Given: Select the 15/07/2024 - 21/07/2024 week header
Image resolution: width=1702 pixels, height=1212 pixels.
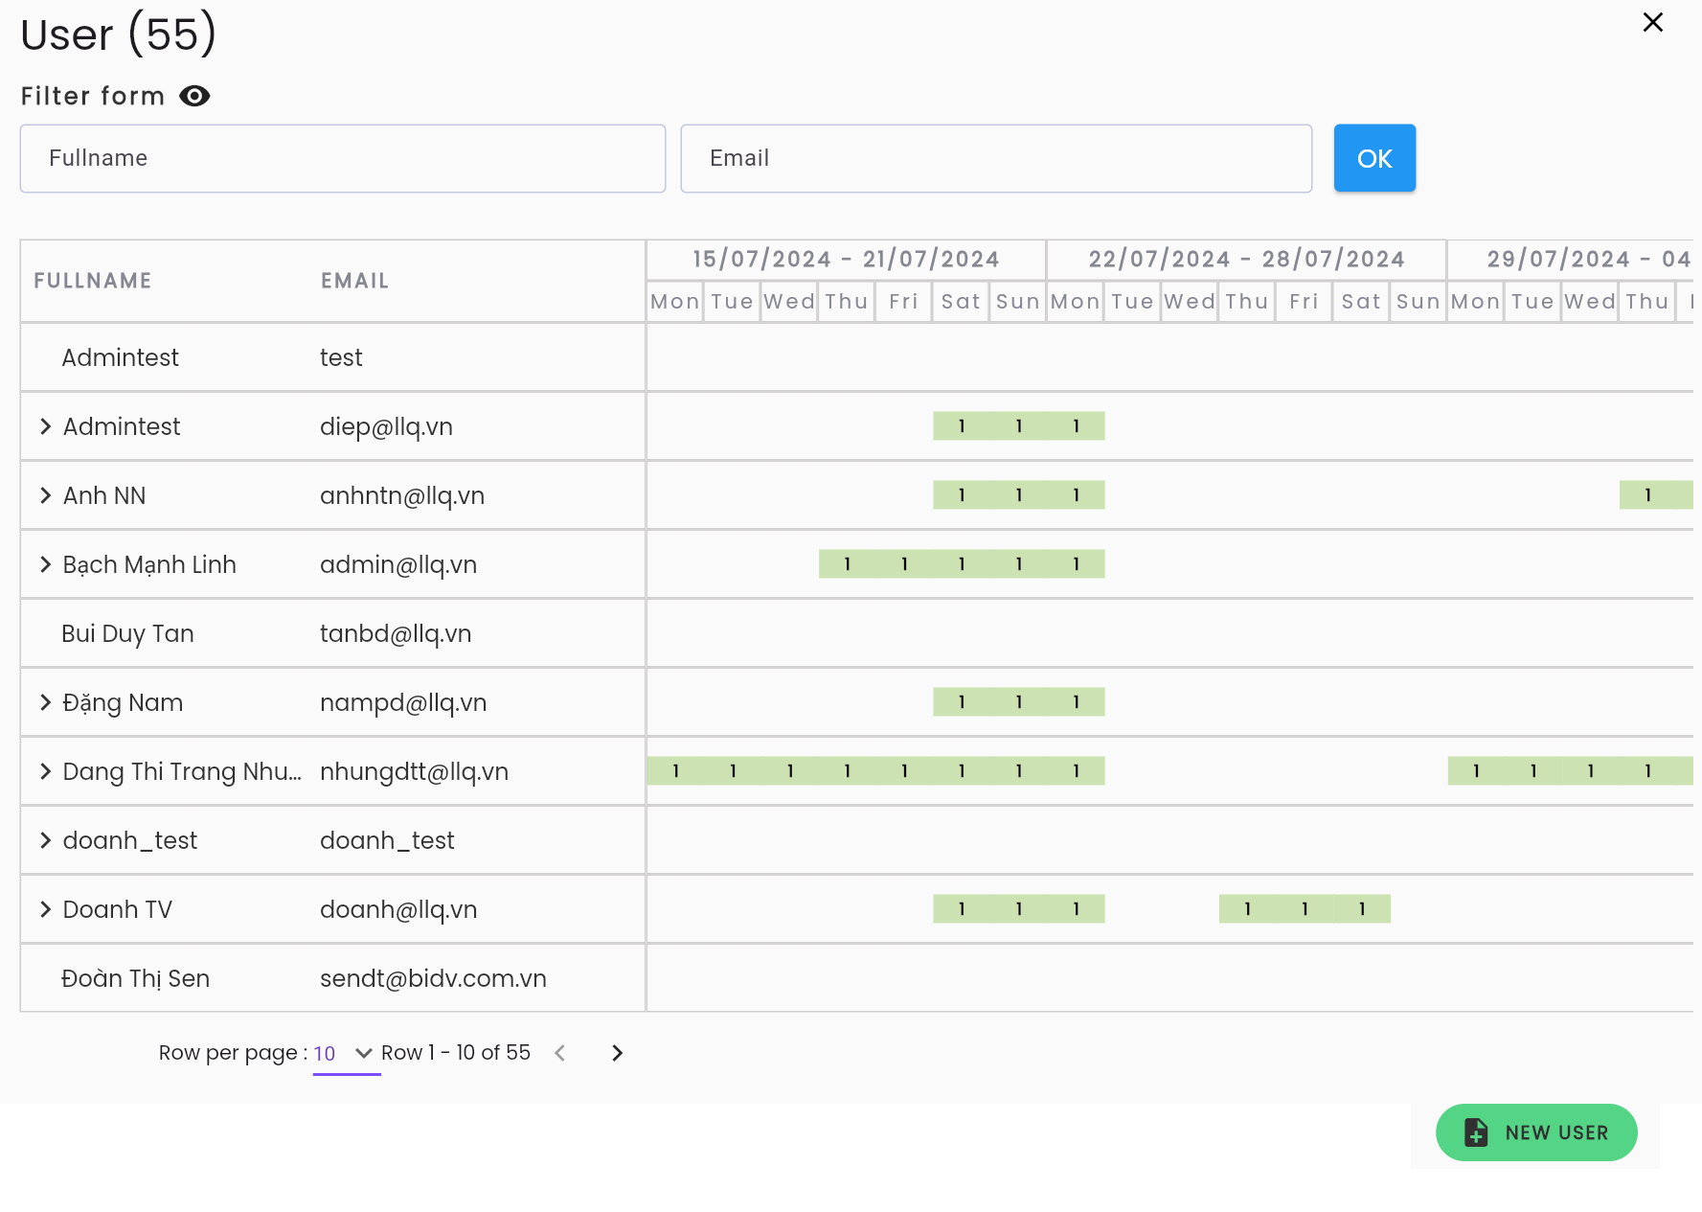Looking at the screenshot, I should point(846,260).
